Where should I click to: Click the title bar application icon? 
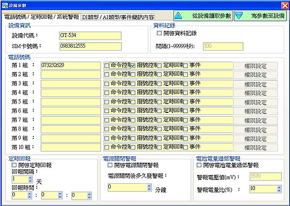coord(4,4)
